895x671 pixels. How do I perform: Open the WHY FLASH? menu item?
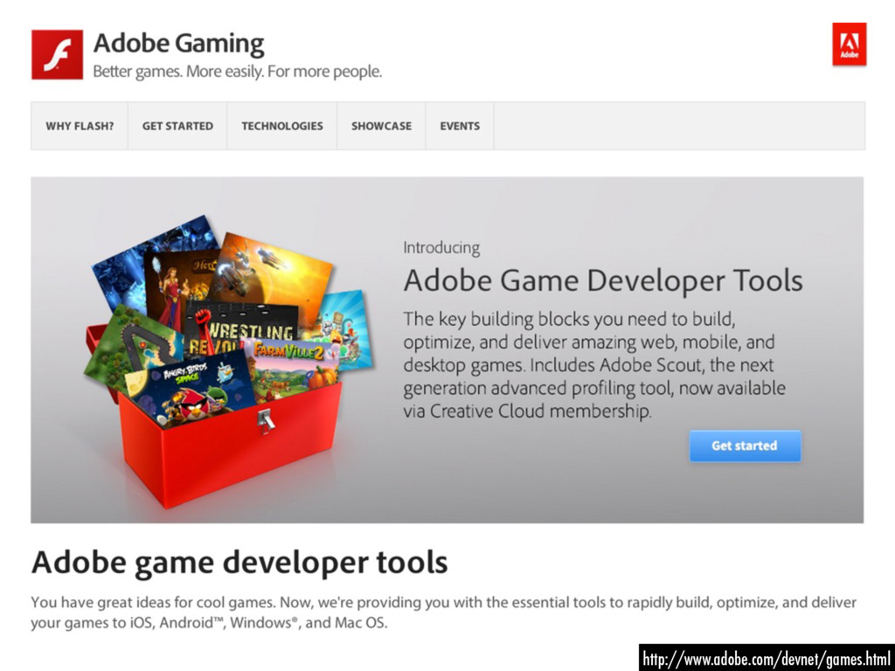pos(80,126)
